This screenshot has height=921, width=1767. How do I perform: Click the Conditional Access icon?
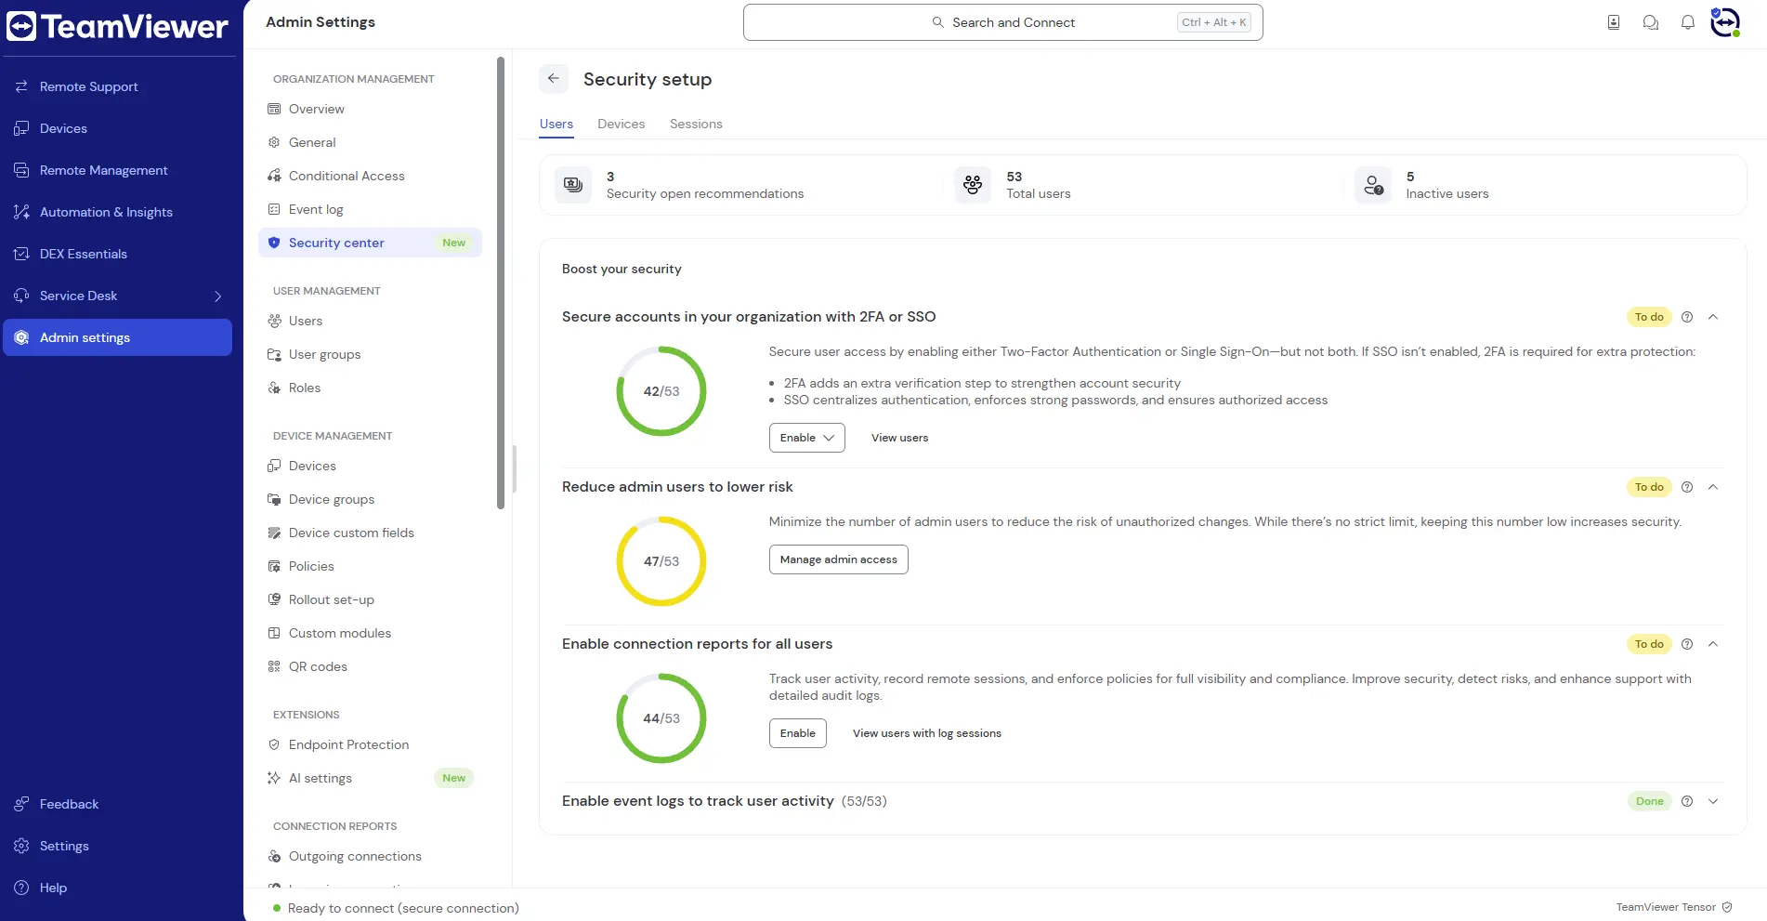[x=274, y=176]
